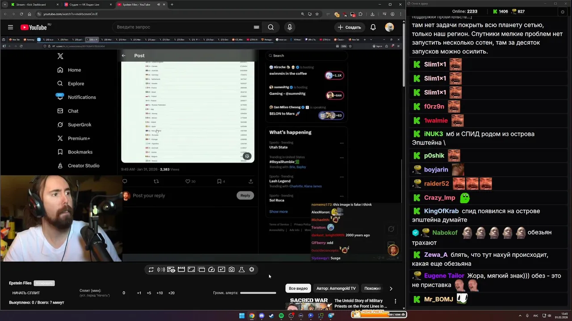Open more options for #RoyalRumble trend
Viewport: 572px width, 321px height.
(342, 157)
